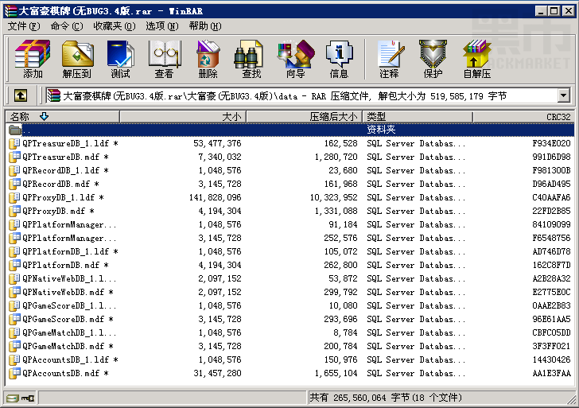The height and width of the screenshot is (408, 579).
Task: Sort by Type (类型) column header
Action: click(x=418, y=117)
